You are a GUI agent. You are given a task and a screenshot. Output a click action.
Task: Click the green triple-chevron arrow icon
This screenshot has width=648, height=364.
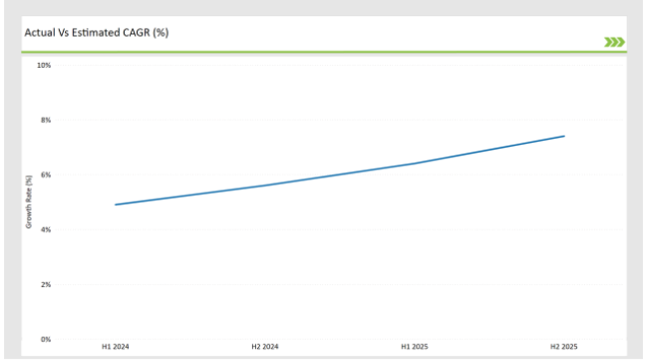(614, 42)
